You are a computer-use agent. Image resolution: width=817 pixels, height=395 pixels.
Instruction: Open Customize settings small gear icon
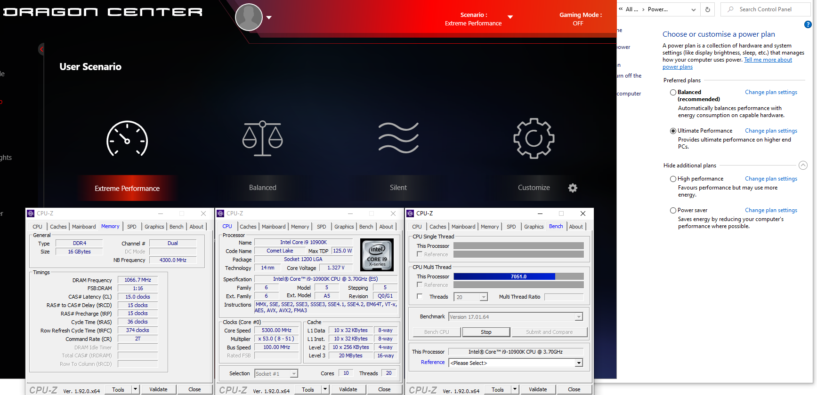[573, 188]
